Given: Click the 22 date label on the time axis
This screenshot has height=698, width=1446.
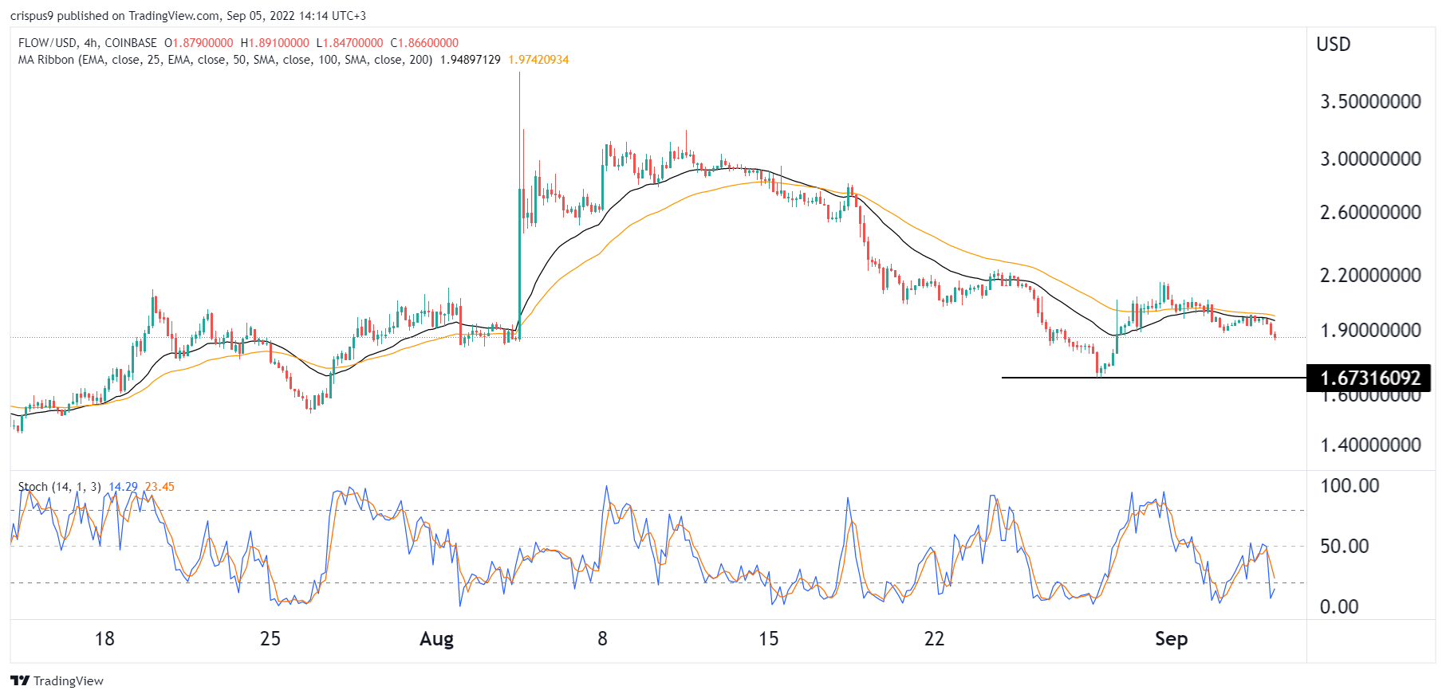Looking at the screenshot, I should 934,639.
